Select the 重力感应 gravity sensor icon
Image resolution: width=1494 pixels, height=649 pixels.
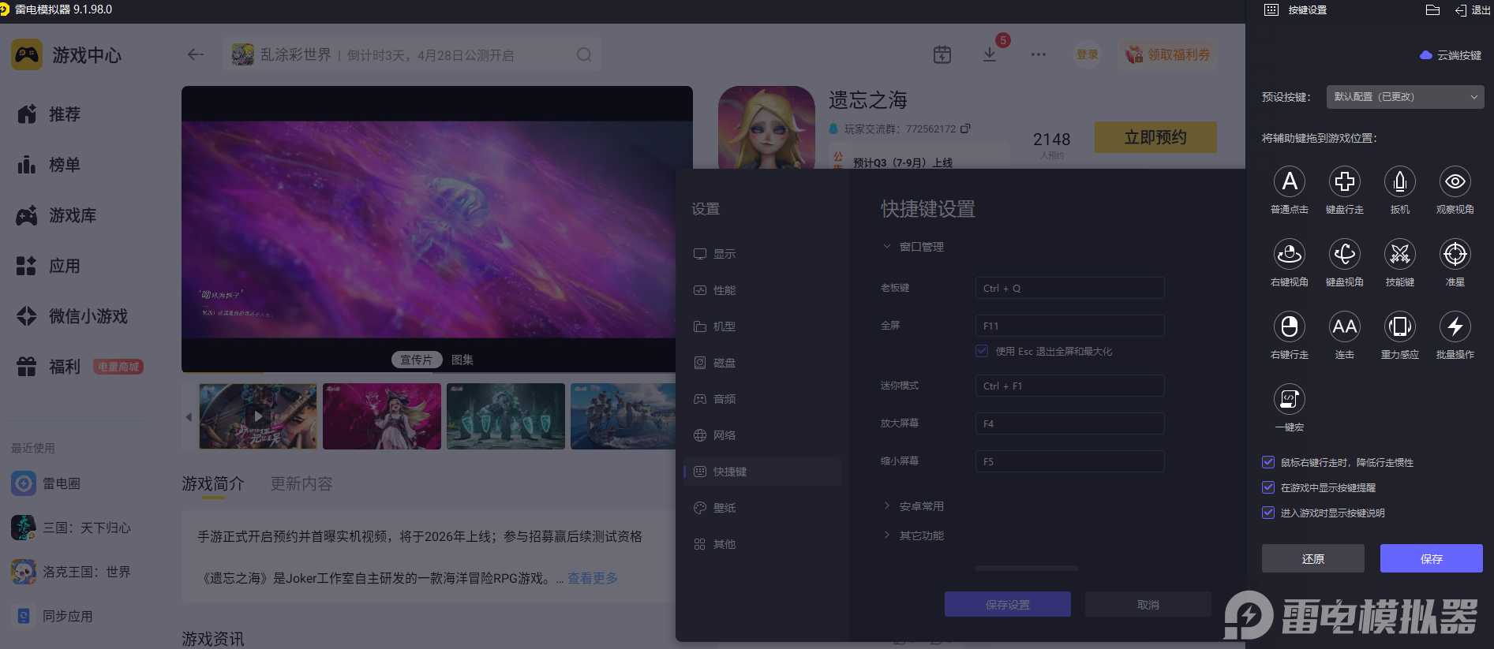pos(1399,326)
